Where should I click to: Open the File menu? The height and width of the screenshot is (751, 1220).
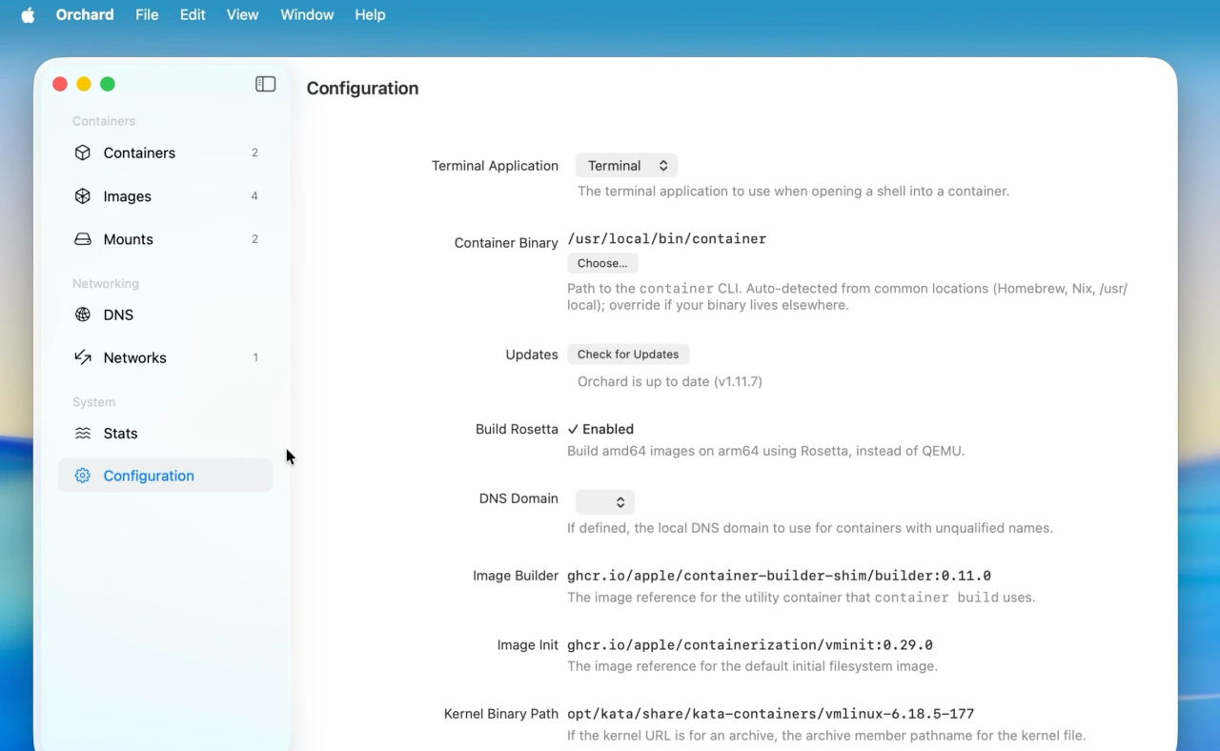147,15
